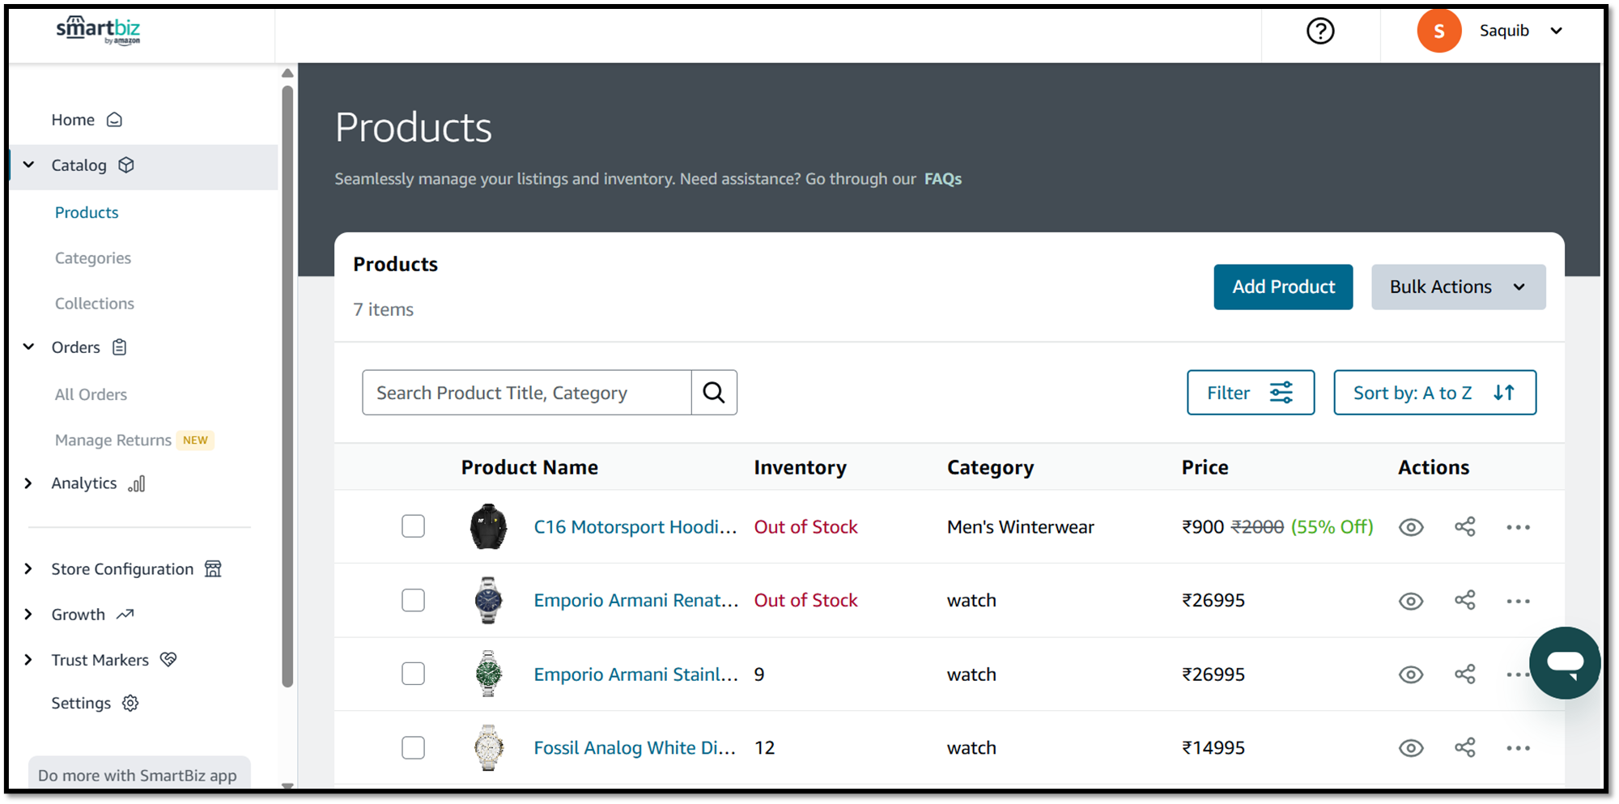Image resolution: width=1619 pixels, height=804 pixels.
Task: Select checkbox for C16 Motorsport Hoodie
Action: pyautogui.click(x=413, y=526)
